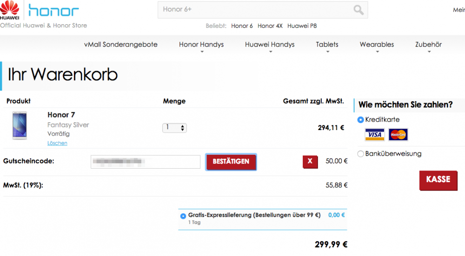Viewport: 465px width, 256px height.
Task: Click the search magnifier icon
Action: [x=359, y=10]
